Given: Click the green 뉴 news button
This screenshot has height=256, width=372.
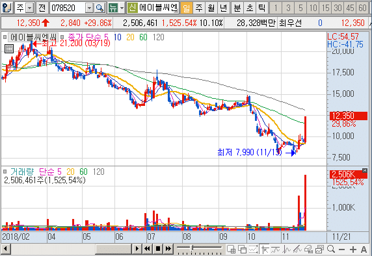Looking at the screenshot, I should [113, 8].
